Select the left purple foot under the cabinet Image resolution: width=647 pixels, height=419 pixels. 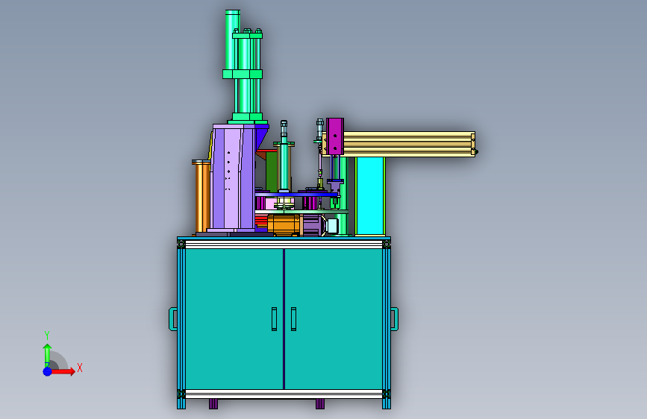pyautogui.click(x=213, y=404)
